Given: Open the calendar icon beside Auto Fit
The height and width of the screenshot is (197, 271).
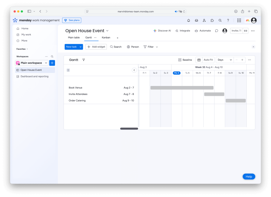Looking at the screenshot, I should 199,60.
